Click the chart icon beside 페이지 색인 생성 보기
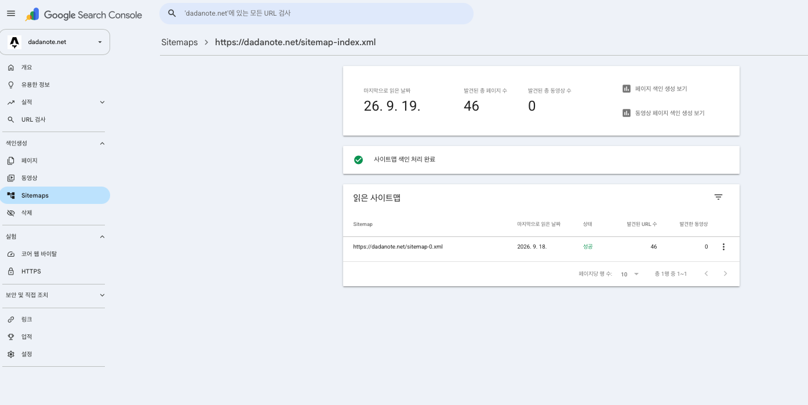The height and width of the screenshot is (405, 808). [626, 89]
